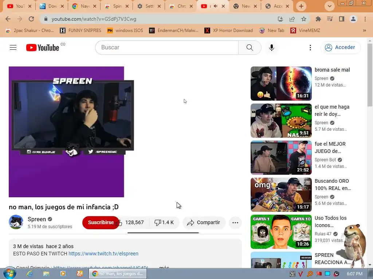Like the video showing 128,567

click(131, 223)
